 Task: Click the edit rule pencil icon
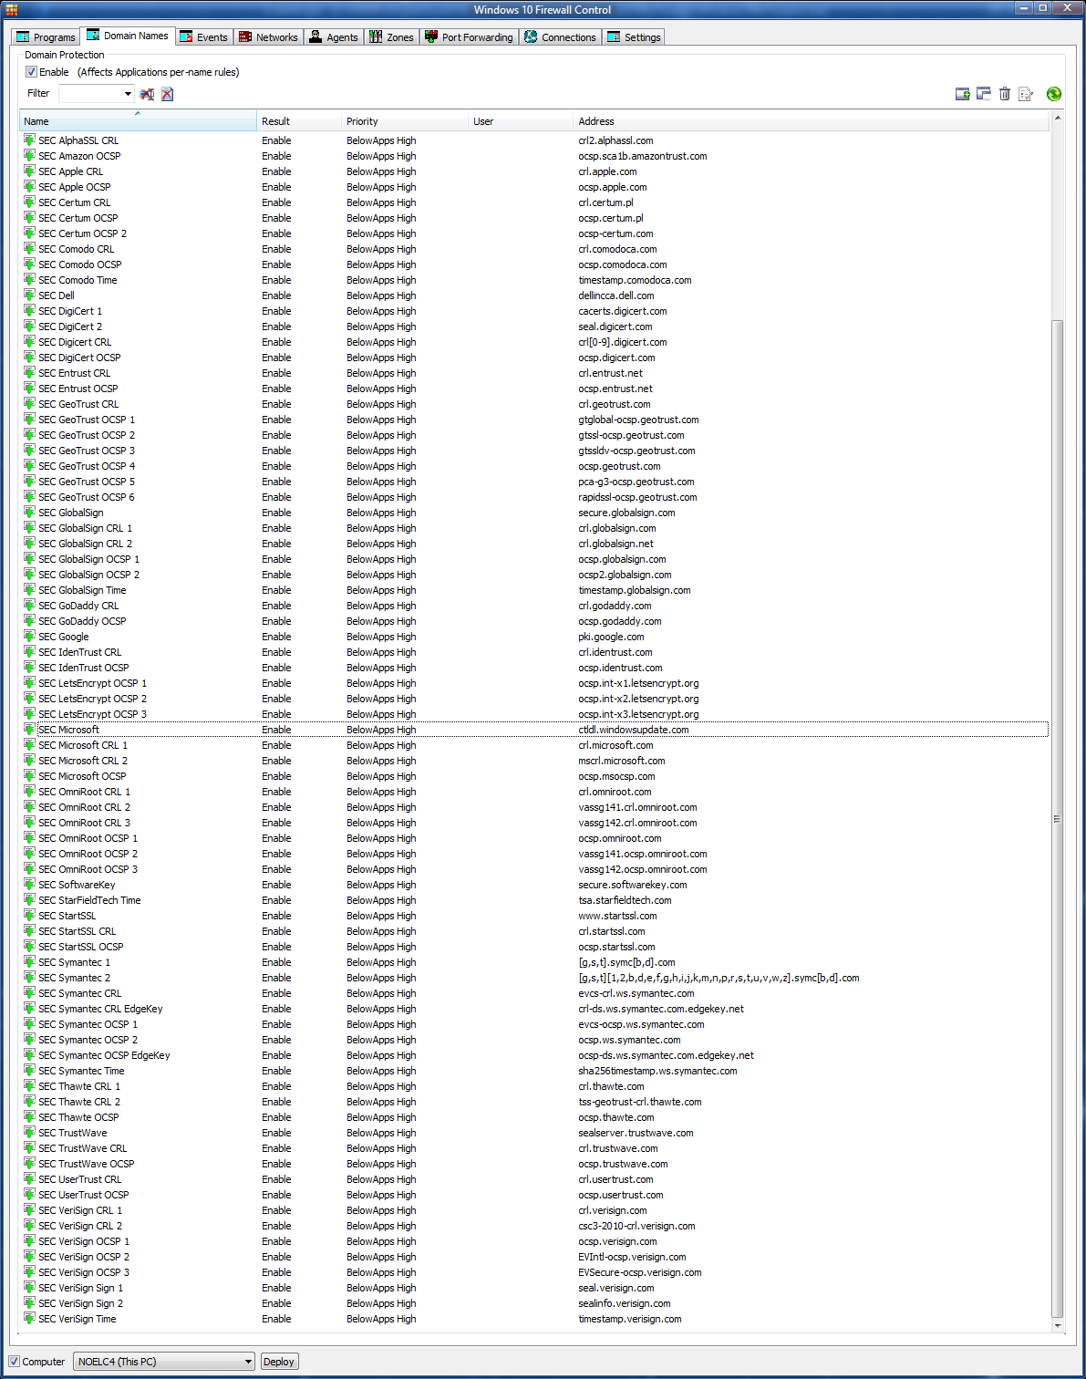1026,94
